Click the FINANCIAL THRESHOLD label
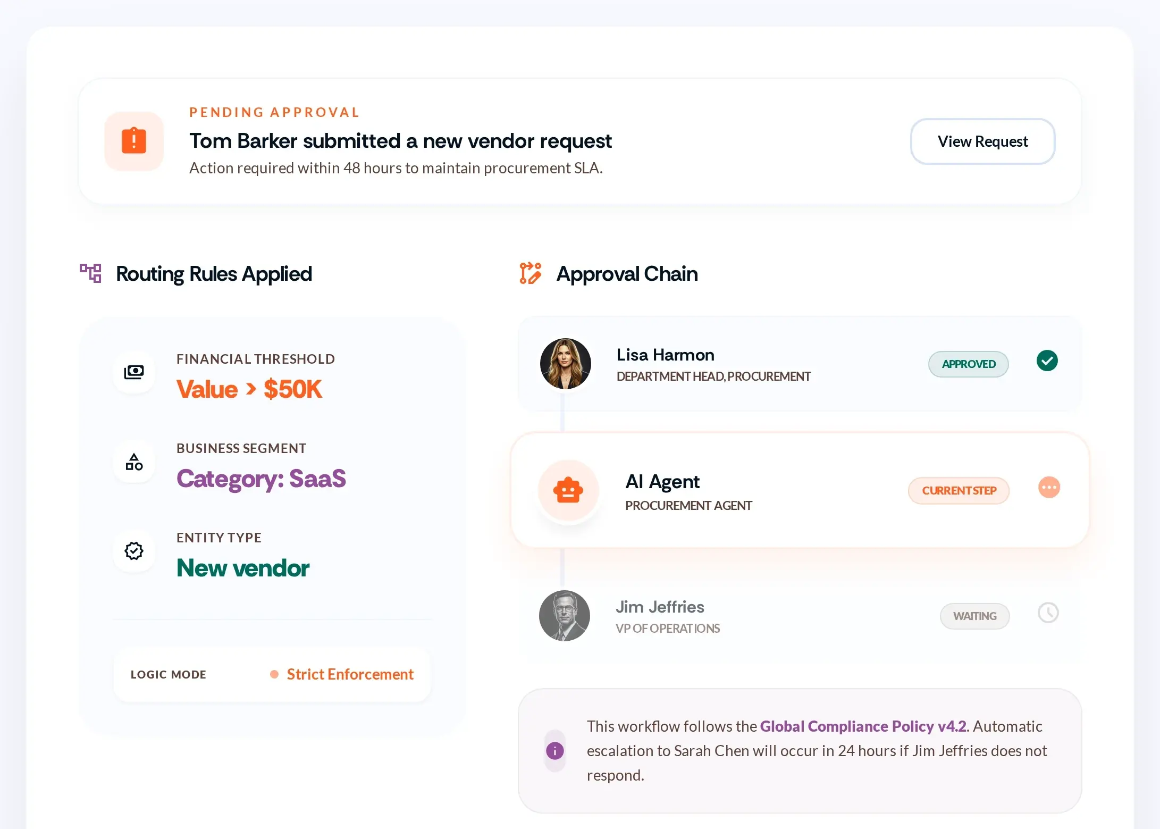The width and height of the screenshot is (1160, 829). pyautogui.click(x=256, y=359)
